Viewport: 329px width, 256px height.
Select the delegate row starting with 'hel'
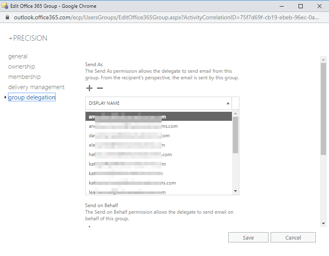159,155
